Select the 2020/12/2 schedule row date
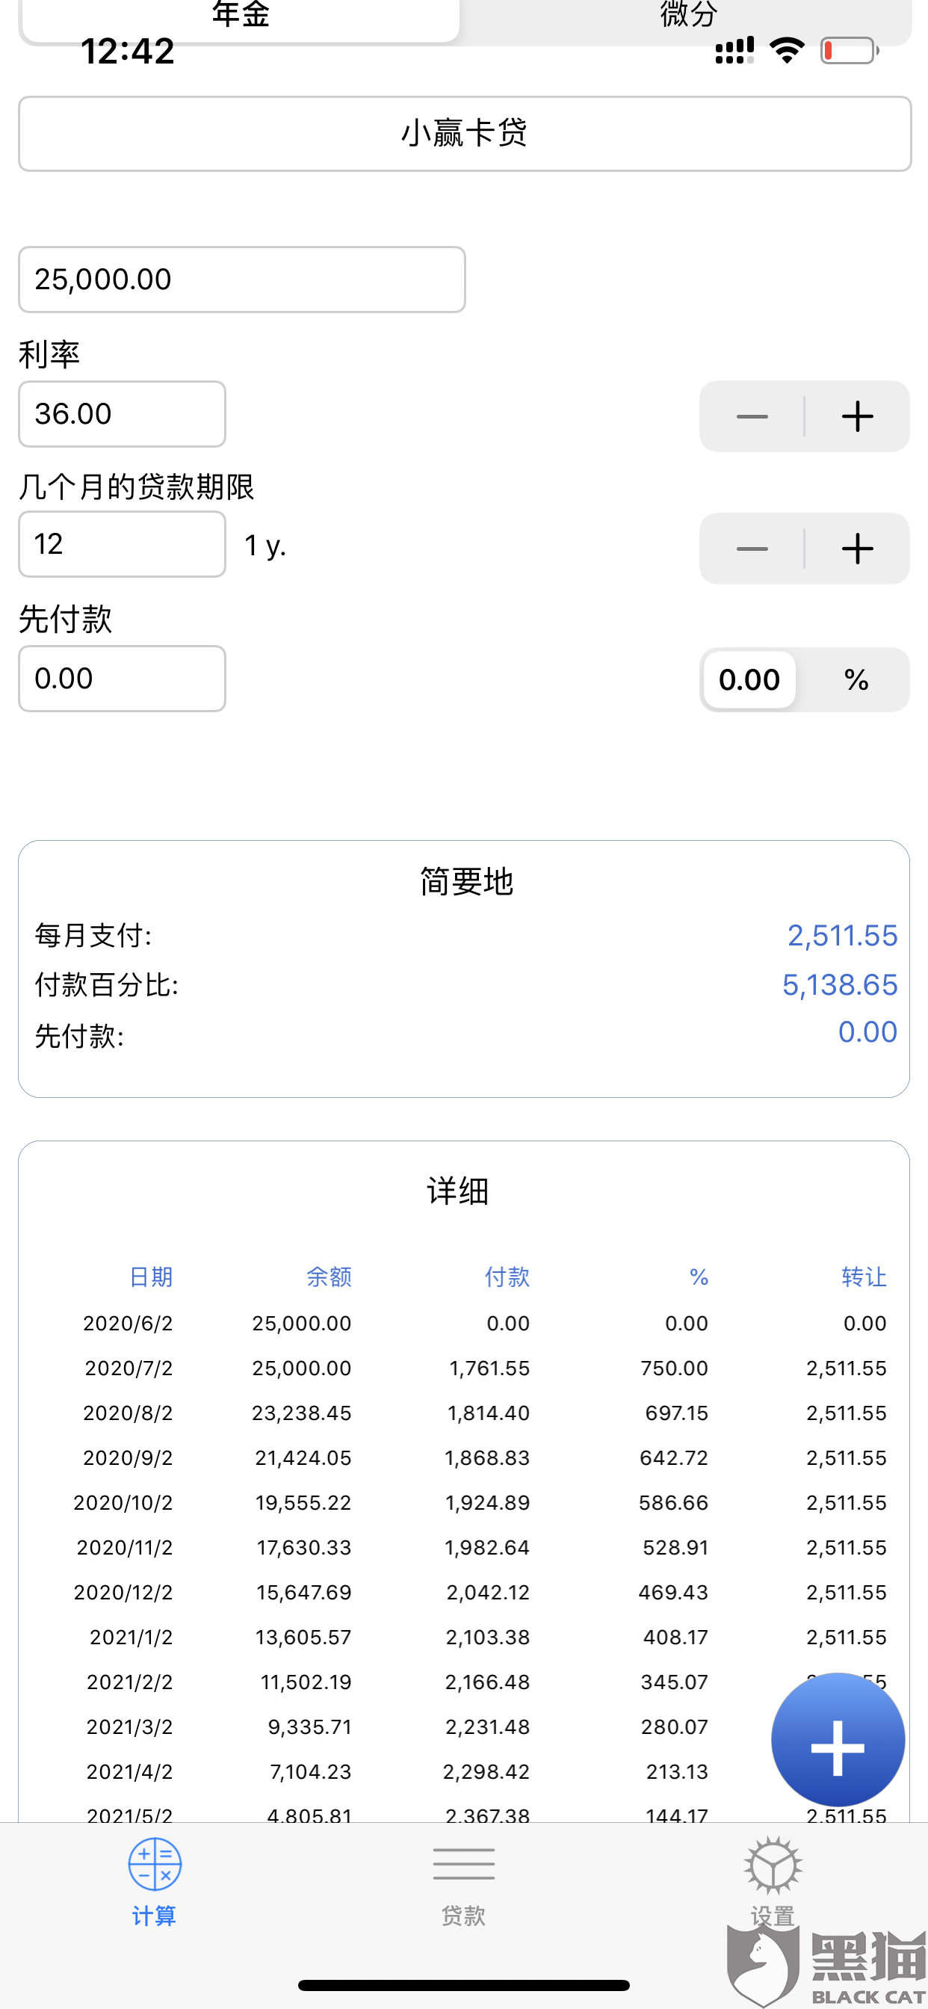Image resolution: width=928 pixels, height=2009 pixels. tap(123, 1593)
